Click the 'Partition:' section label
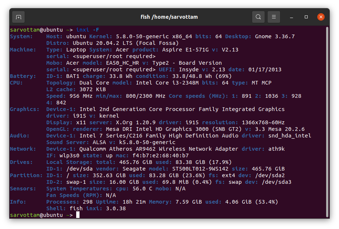339x229 pixels. pos(26,175)
